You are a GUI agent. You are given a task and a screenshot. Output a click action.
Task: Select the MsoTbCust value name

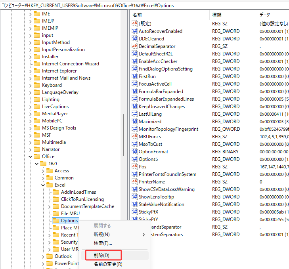pos(150,144)
